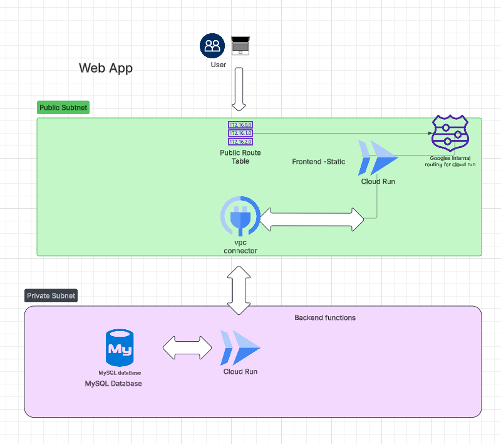Viewport: 501px width, 444px height.
Task: Click the computer monitor icon beside User
Action: click(x=239, y=45)
